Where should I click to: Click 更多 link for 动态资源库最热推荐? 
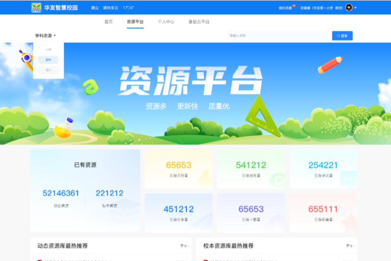(184, 246)
